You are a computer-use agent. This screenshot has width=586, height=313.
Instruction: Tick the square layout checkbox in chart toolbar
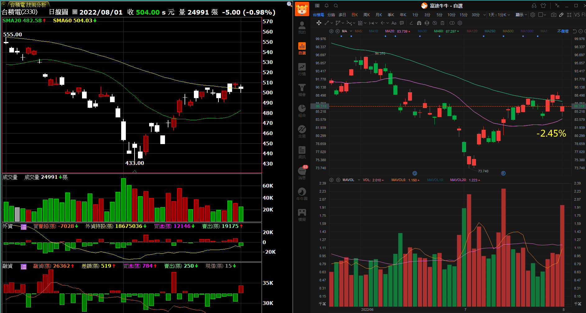tap(541, 15)
